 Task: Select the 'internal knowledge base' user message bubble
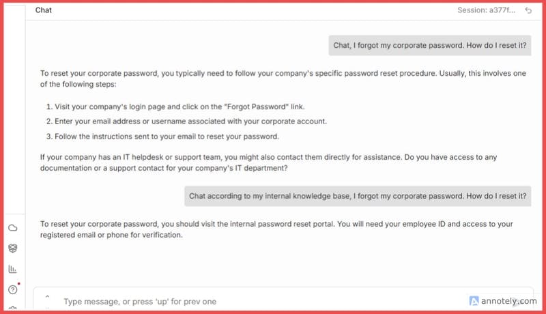click(358, 195)
